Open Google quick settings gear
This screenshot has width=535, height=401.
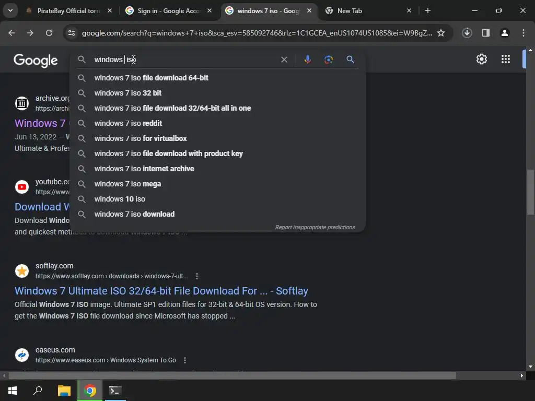point(481,59)
